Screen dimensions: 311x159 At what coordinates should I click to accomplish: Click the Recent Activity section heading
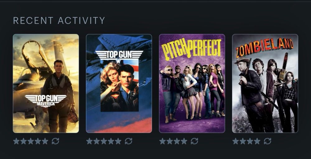(59, 20)
